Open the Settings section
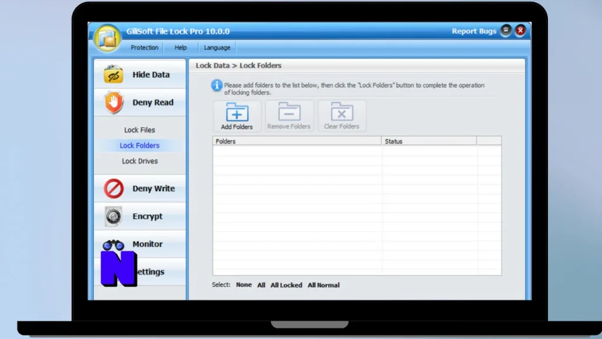Image resolution: width=602 pixels, height=339 pixels. 140,271
